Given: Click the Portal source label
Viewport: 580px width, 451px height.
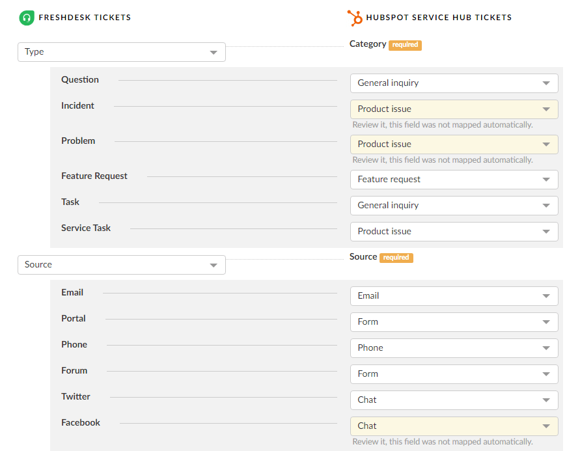Looking at the screenshot, I should tap(74, 319).
